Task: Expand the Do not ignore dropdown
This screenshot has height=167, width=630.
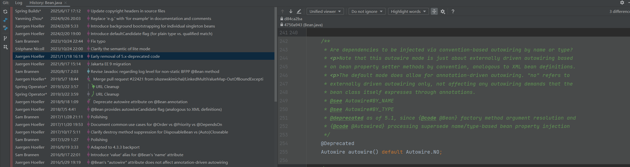Action: (x=367, y=11)
